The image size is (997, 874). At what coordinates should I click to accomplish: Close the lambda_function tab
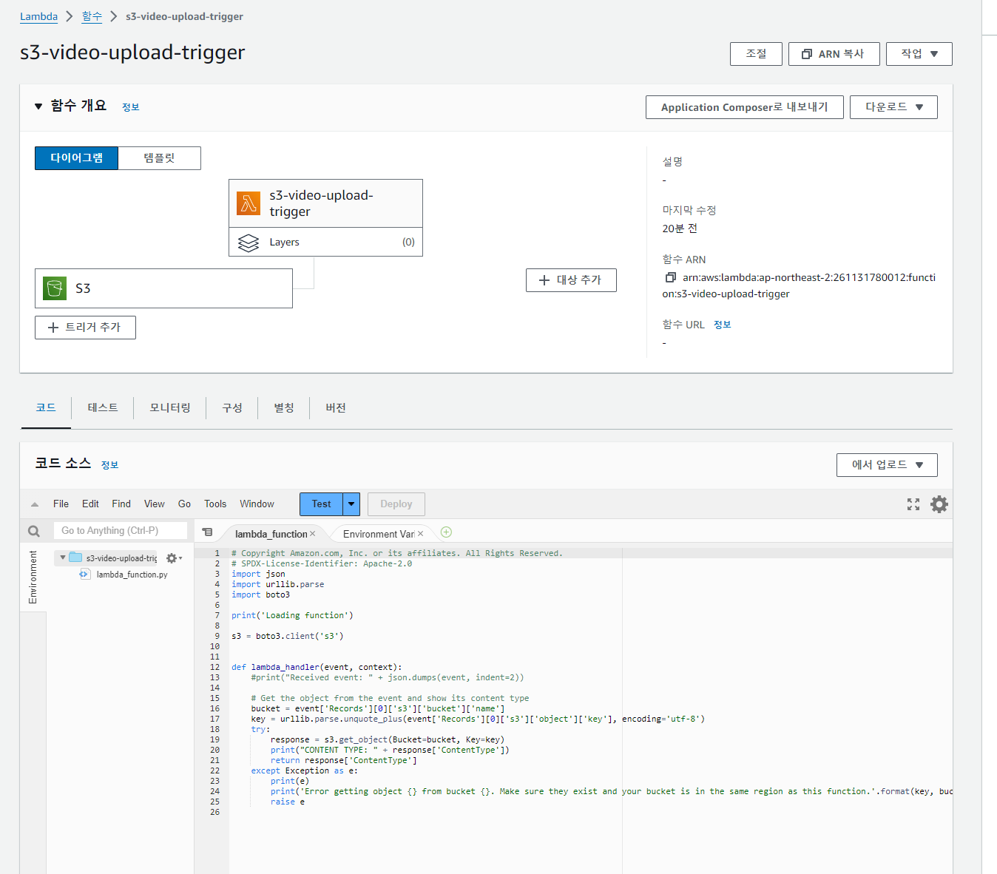pyautogui.click(x=313, y=534)
